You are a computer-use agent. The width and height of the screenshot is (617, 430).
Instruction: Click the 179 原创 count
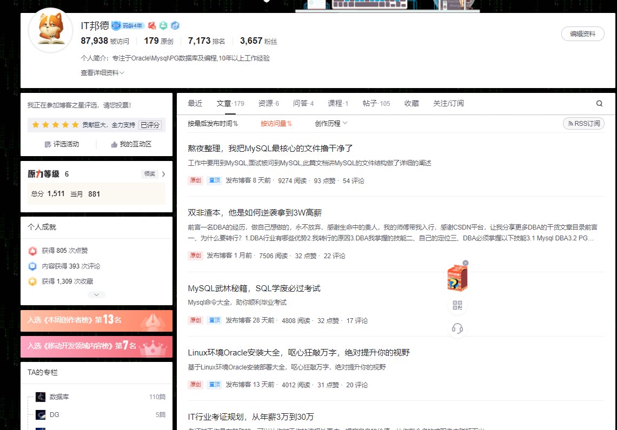point(158,41)
